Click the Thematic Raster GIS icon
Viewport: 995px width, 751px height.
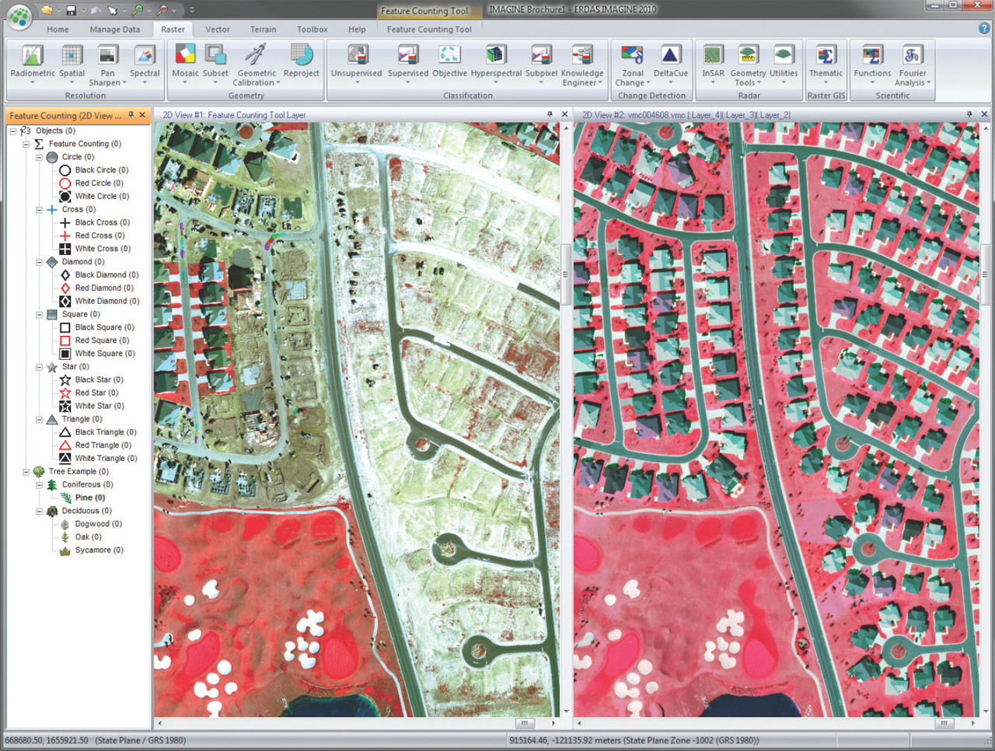826,55
